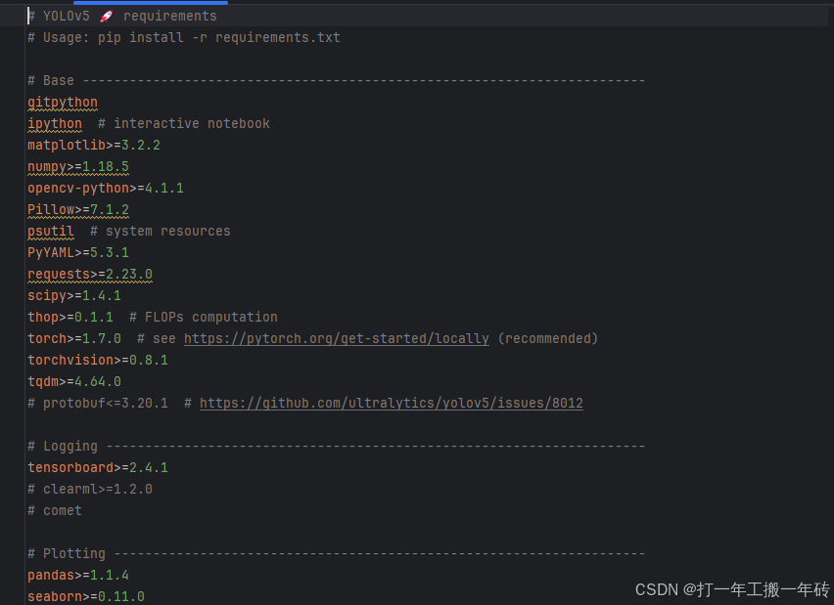Click the pandas>=1.1.4 line
Image resolution: width=834 pixels, height=605 pixels.
point(77,575)
